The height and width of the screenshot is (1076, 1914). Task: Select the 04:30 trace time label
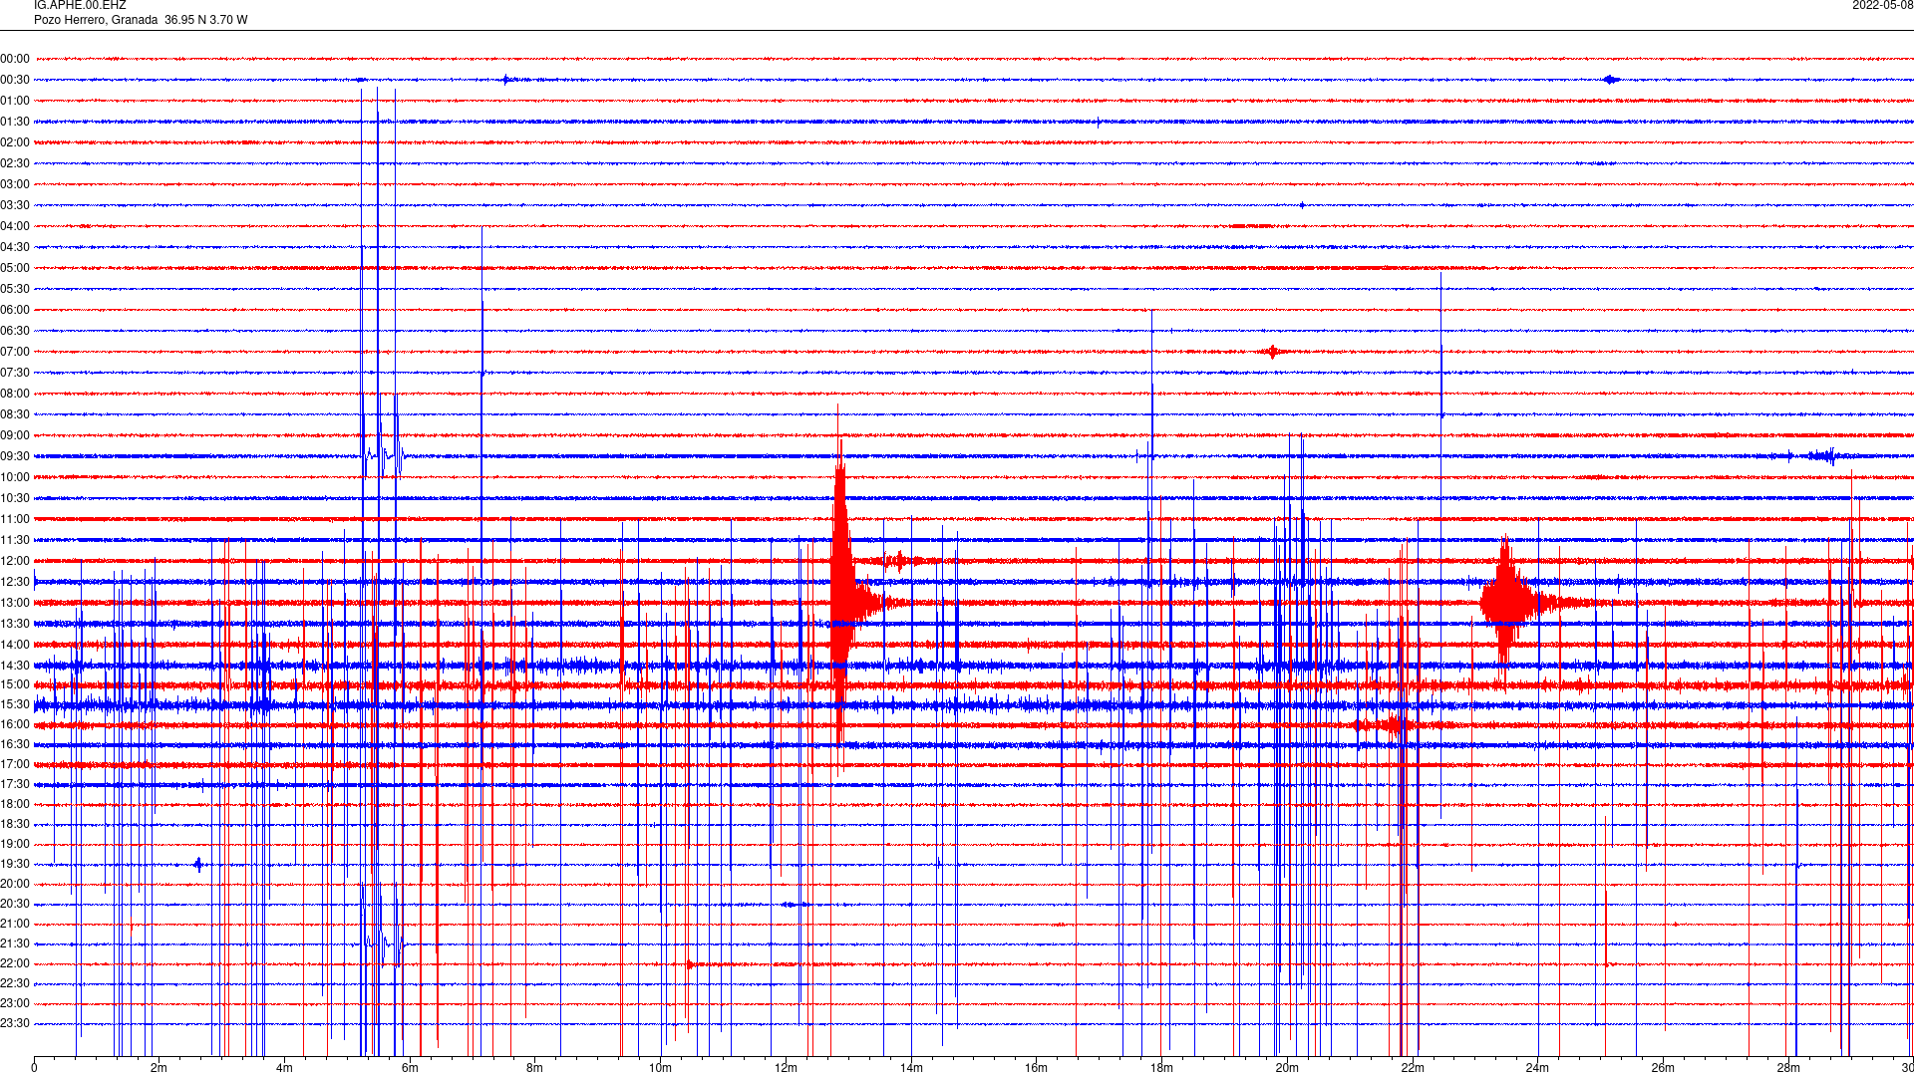15,247
